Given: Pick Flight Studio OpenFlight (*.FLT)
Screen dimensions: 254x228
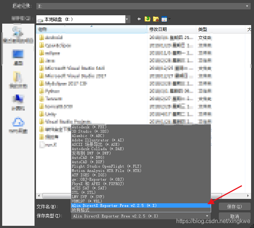Looking at the screenshot, I should (141, 167).
